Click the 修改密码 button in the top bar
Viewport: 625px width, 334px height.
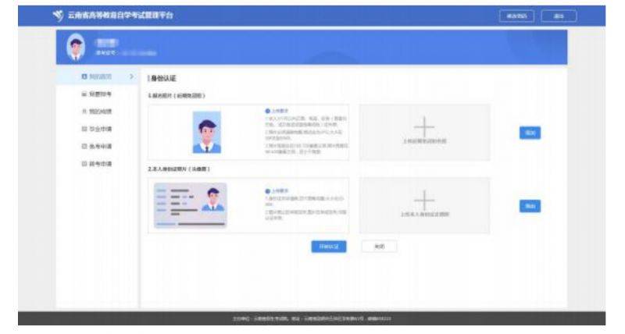click(516, 16)
